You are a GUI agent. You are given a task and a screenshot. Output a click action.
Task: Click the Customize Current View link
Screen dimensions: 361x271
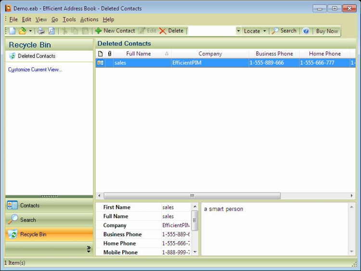35,69
